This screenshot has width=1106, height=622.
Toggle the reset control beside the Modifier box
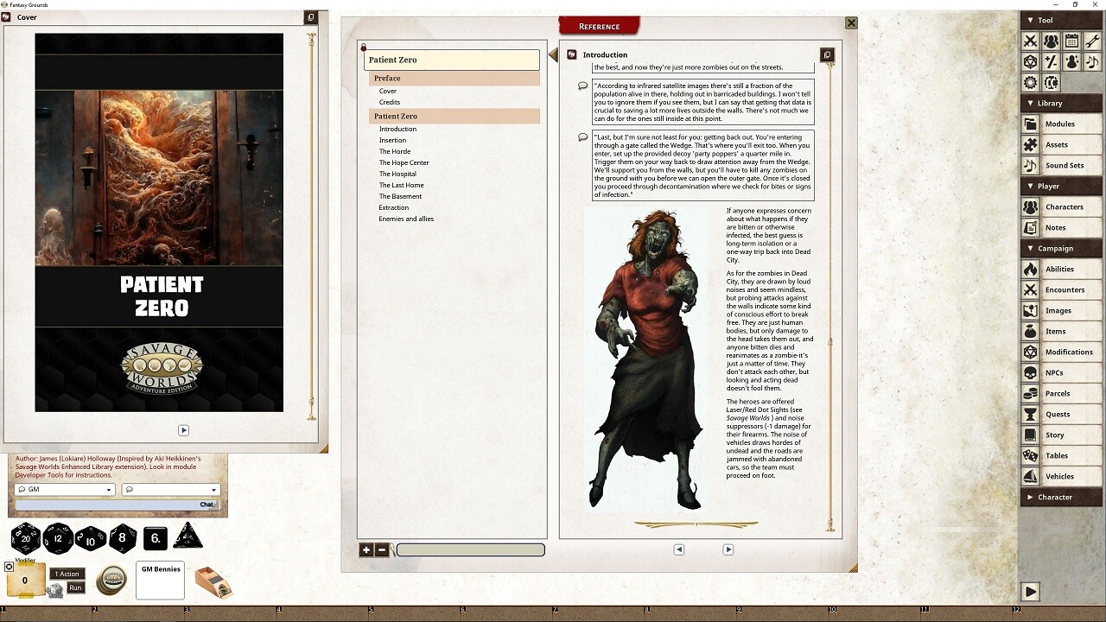[9, 567]
